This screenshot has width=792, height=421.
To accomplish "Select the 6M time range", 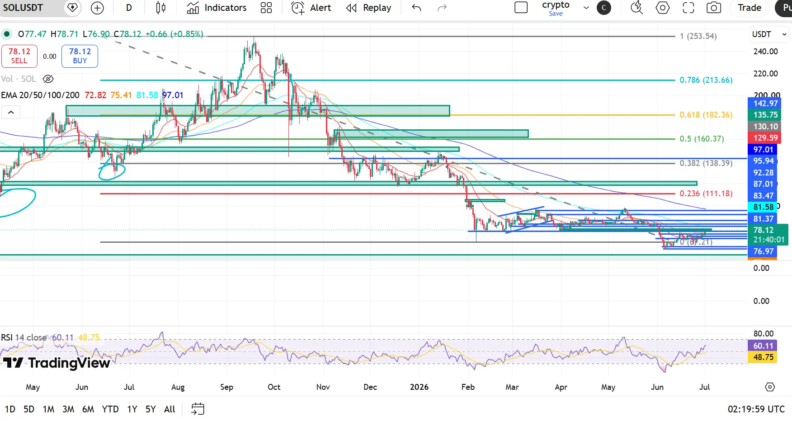I will [88, 409].
